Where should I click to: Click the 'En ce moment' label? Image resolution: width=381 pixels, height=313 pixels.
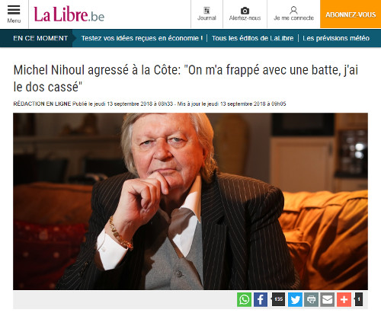40,38
